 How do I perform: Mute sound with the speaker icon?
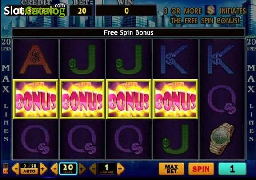5,171
